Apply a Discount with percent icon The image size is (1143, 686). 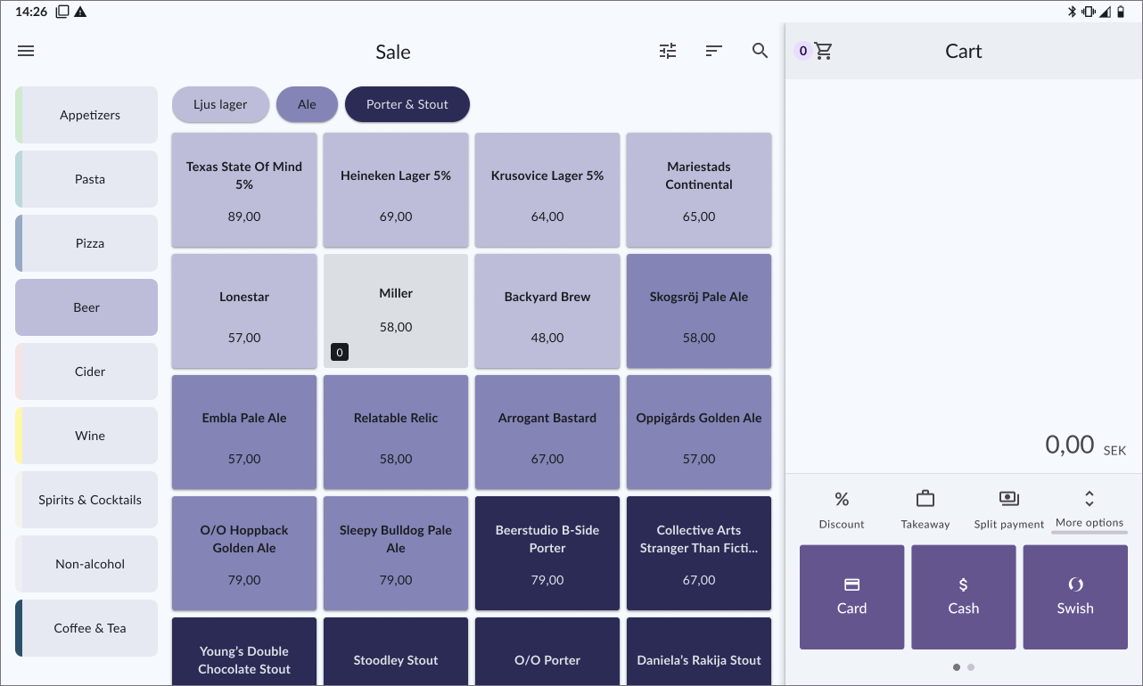click(842, 510)
